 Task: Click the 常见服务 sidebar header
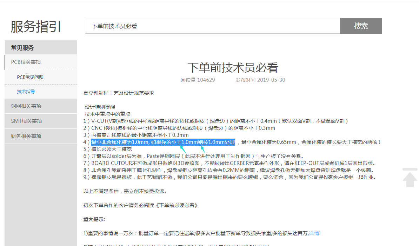[22, 48]
